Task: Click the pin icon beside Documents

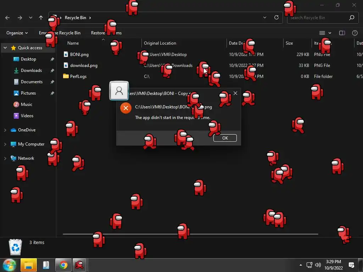Action: (x=52, y=82)
